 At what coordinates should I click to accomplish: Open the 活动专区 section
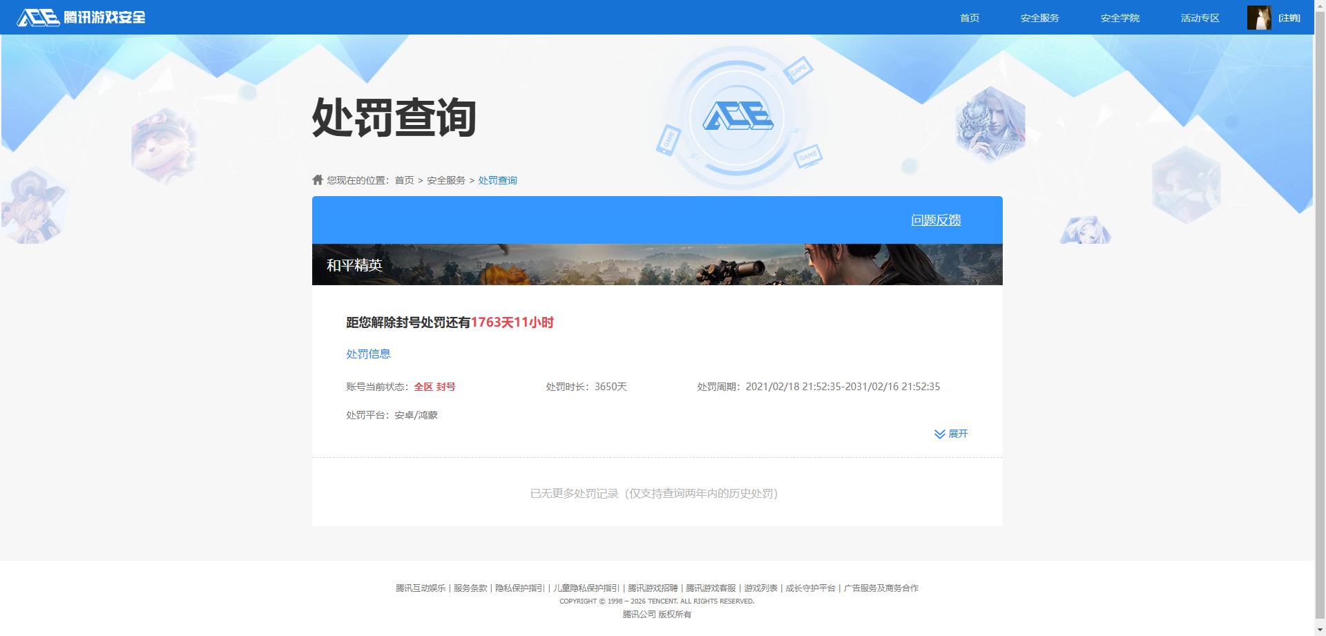pyautogui.click(x=1200, y=18)
